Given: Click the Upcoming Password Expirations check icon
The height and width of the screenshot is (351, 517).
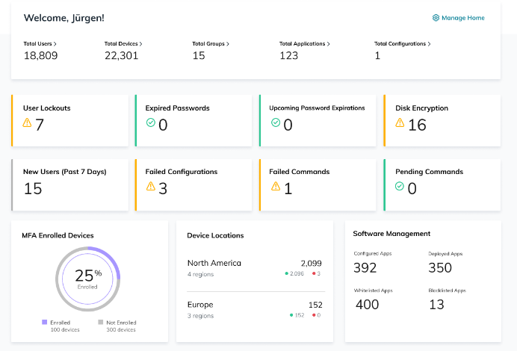Looking at the screenshot, I should (x=275, y=123).
